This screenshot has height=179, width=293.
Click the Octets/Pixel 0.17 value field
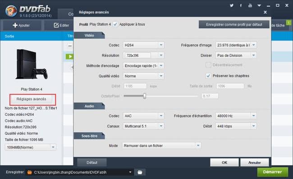[210, 96]
